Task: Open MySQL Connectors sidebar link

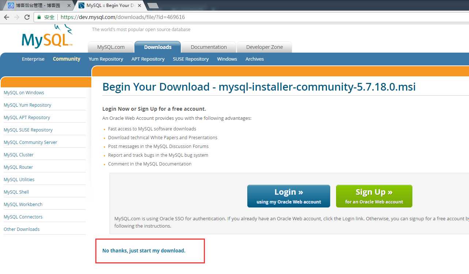Action: point(23,217)
